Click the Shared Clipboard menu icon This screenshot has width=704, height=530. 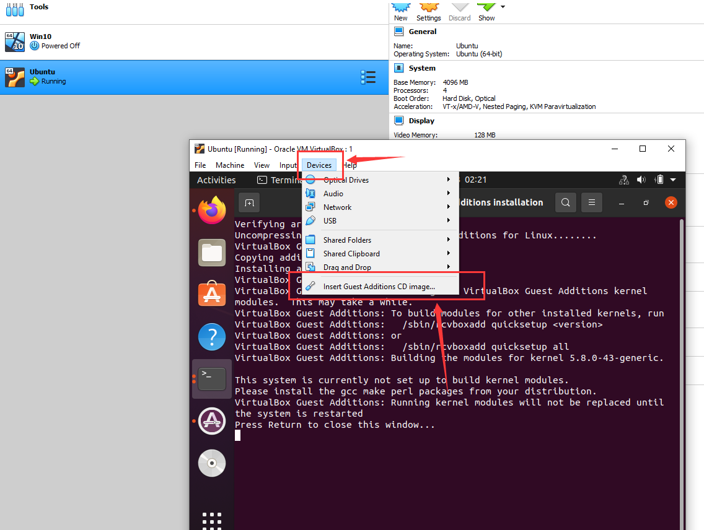tap(310, 253)
